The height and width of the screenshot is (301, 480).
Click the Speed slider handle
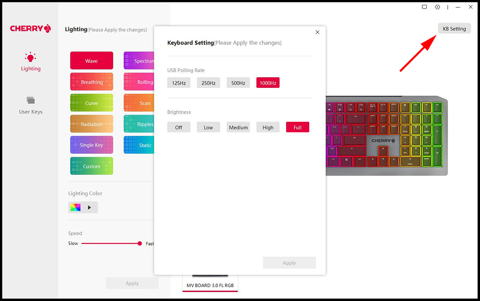tap(140, 243)
